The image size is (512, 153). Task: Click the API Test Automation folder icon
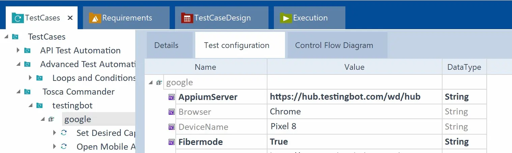[x=27, y=50]
